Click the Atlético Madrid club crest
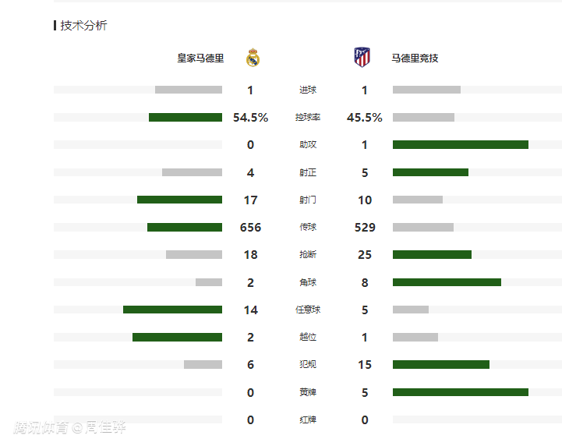 [362, 57]
